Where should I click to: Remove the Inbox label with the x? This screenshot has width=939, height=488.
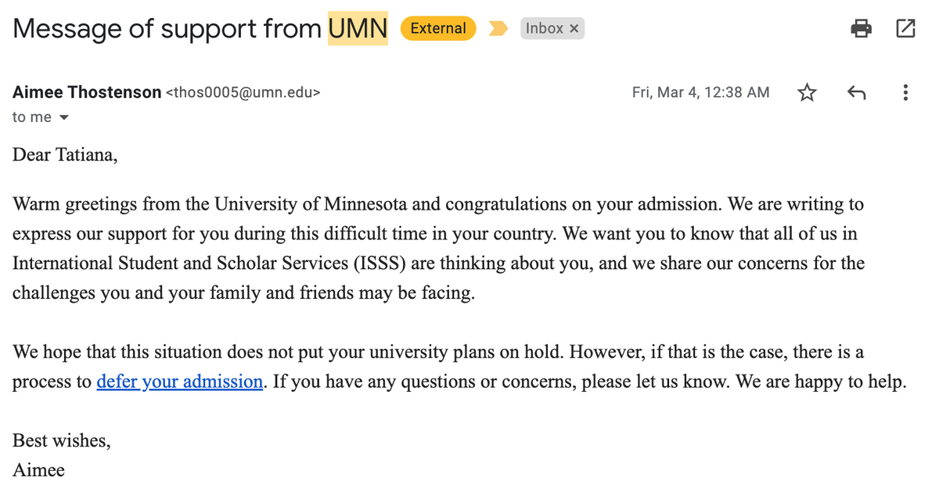[x=574, y=29]
